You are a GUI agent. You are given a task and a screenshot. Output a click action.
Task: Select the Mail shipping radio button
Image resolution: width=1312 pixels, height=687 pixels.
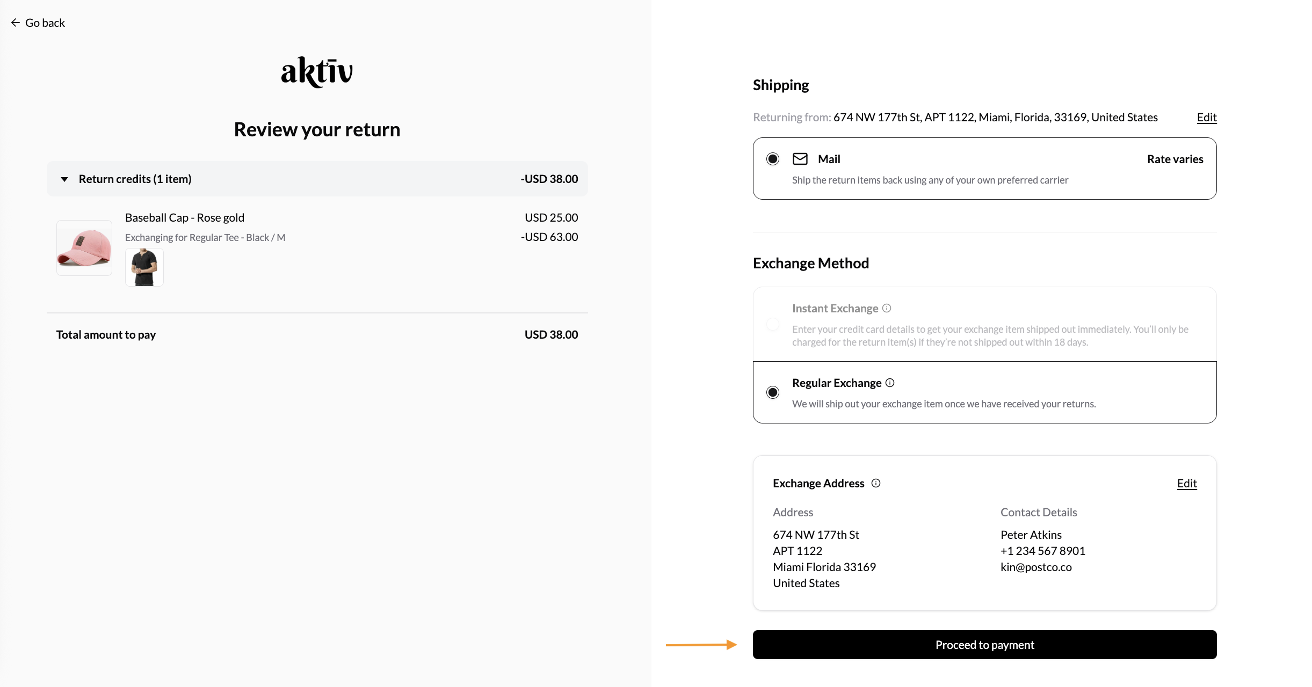tap(773, 159)
